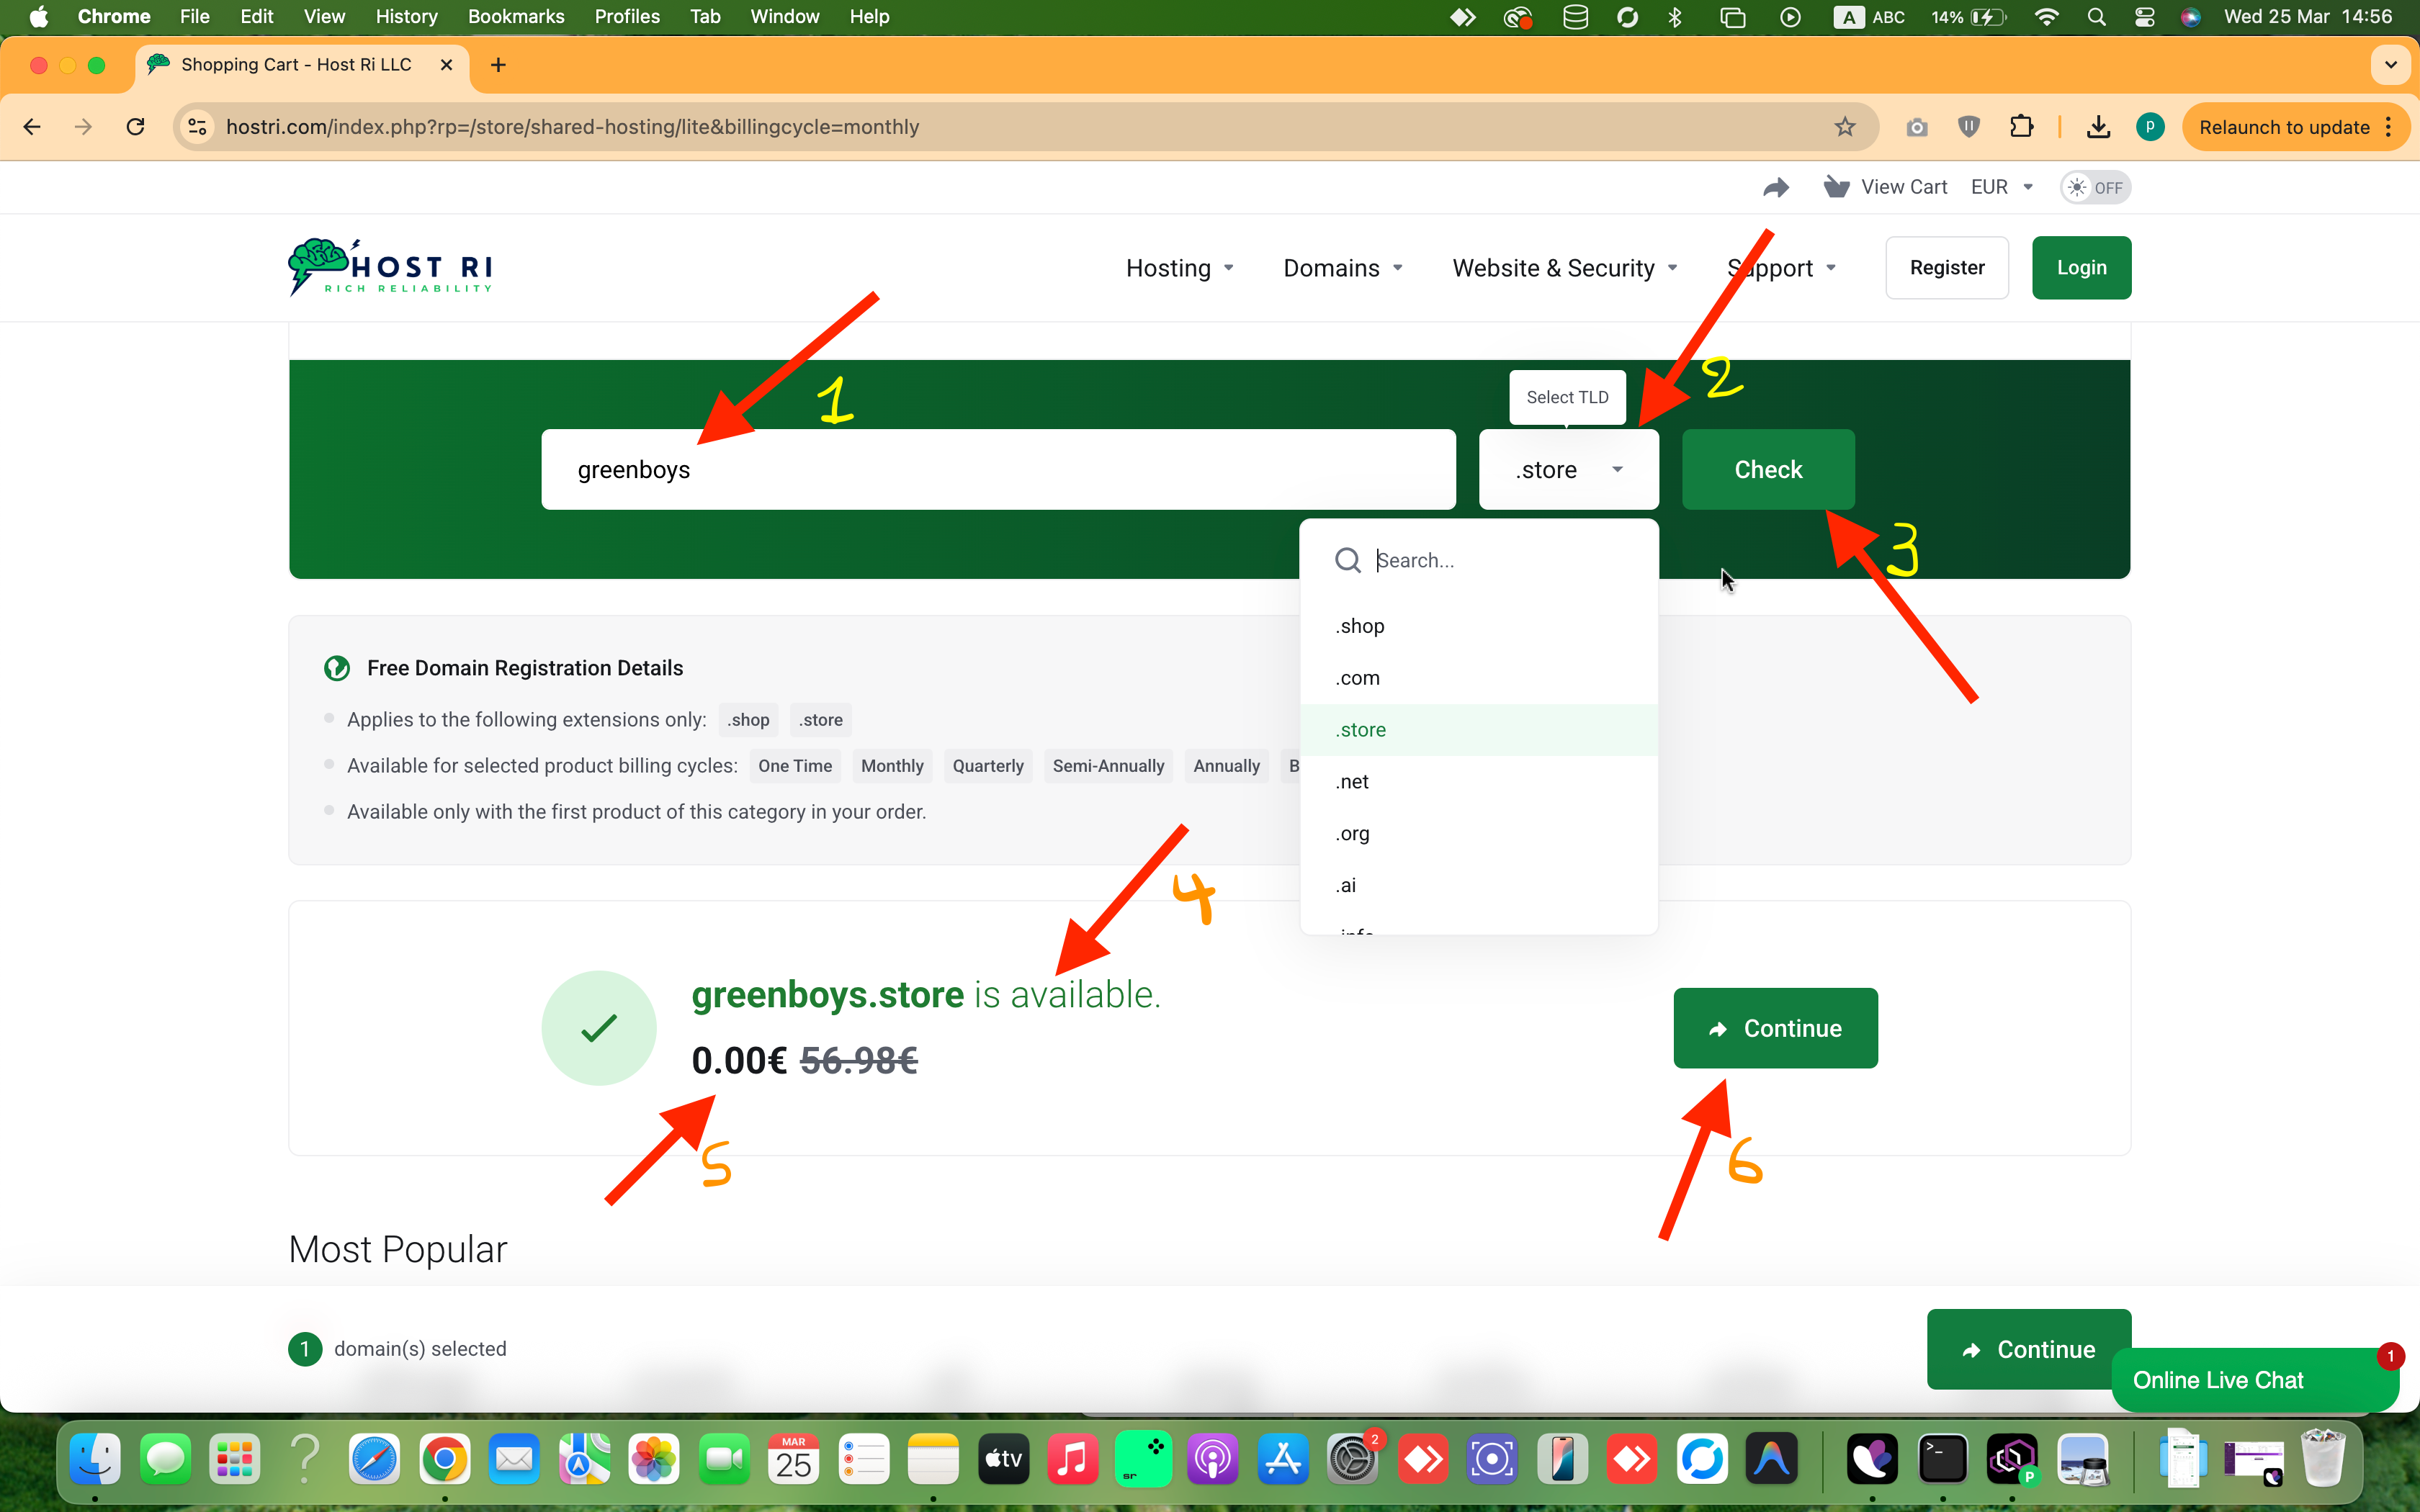Select .com from the TLD list
The width and height of the screenshot is (2420, 1512).
point(1358,678)
